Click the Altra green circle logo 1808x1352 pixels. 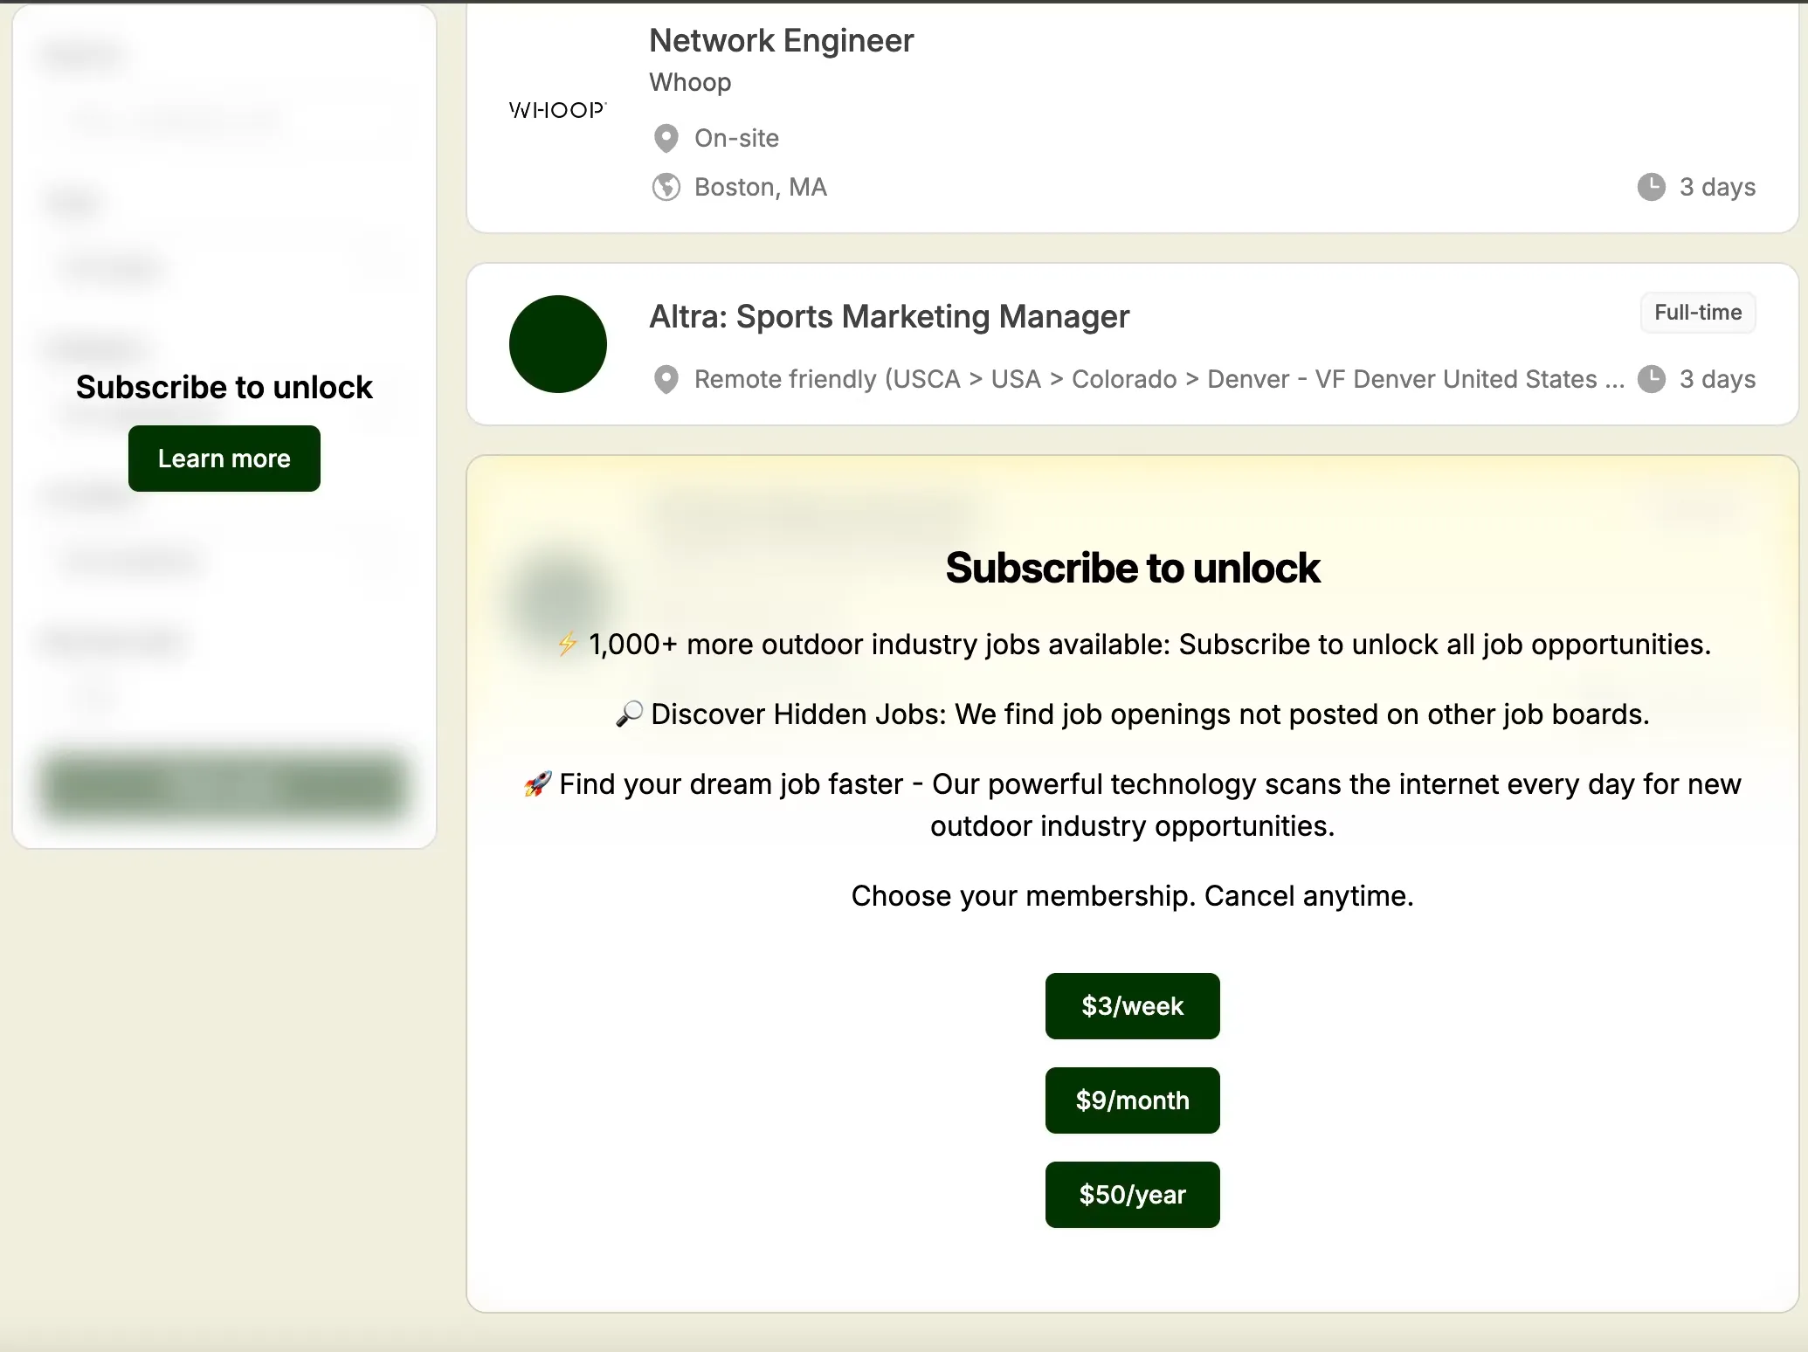point(557,343)
